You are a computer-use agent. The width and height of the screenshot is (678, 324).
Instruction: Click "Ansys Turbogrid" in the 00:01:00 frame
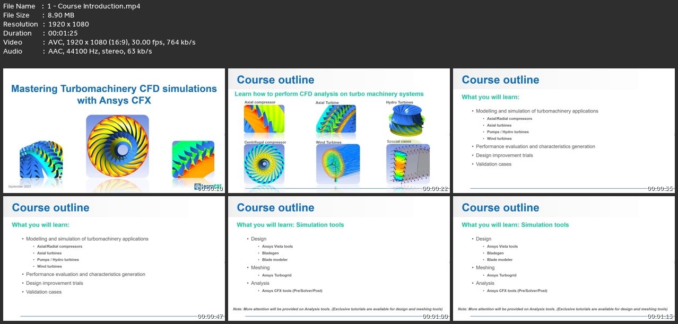click(277, 276)
